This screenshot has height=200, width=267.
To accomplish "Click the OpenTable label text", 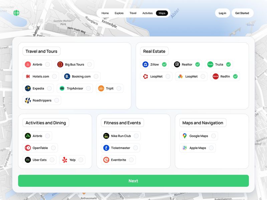I will coord(40,148).
